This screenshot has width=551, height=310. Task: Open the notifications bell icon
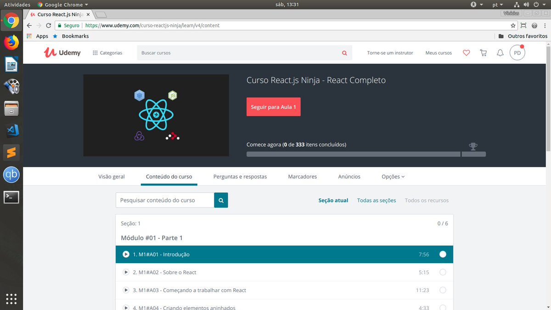[x=500, y=53]
